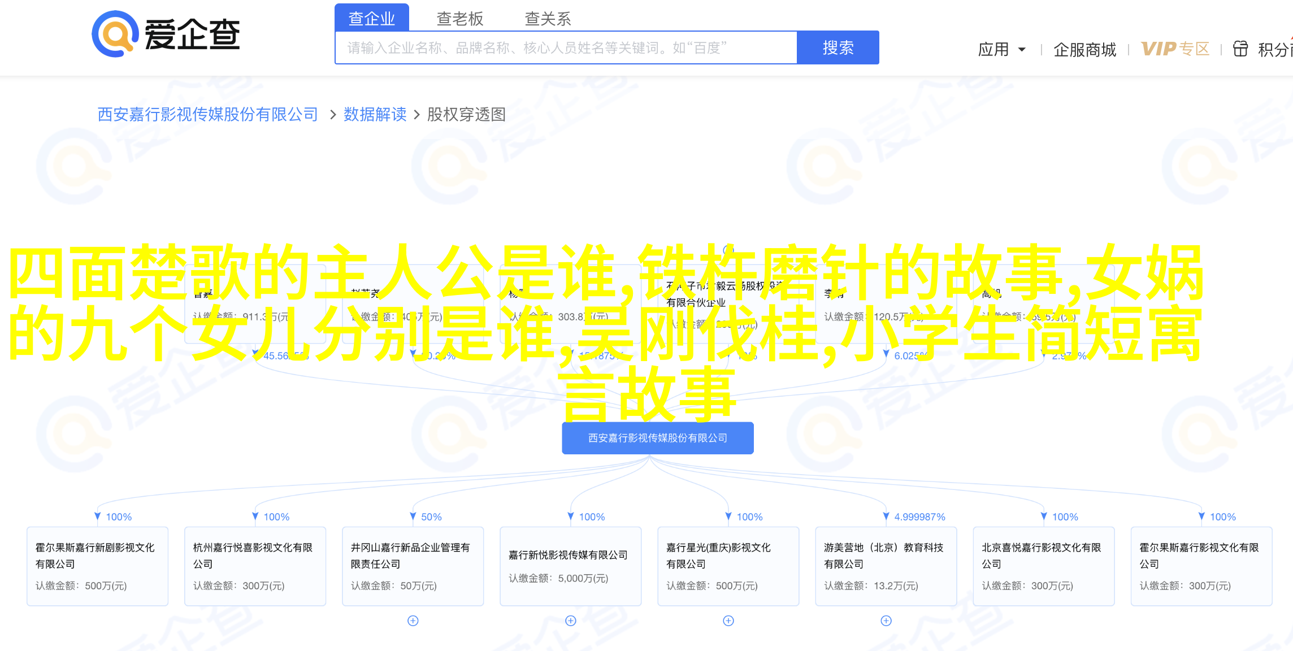The image size is (1293, 651).
Task: Open card 北京喜悦嘉行影视文化有限公司
Action: 1043,566
